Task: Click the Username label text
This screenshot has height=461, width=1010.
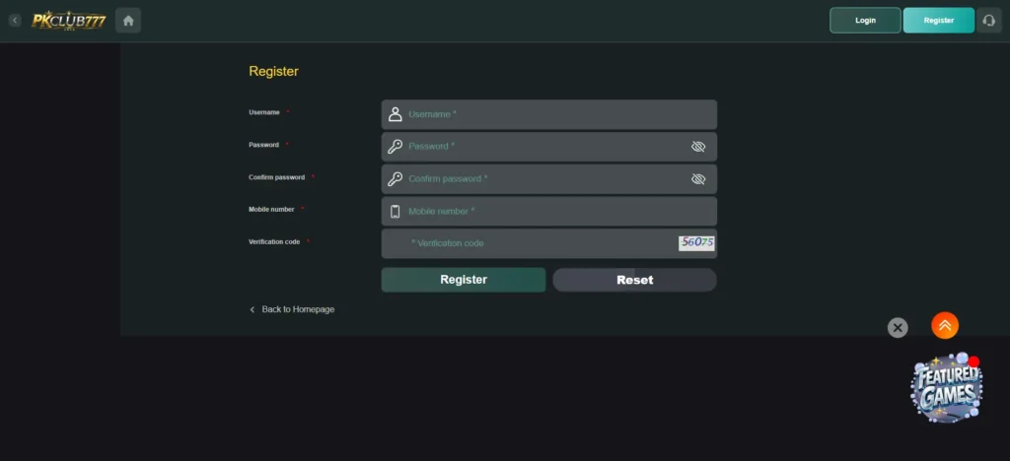Action: coord(264,112)
